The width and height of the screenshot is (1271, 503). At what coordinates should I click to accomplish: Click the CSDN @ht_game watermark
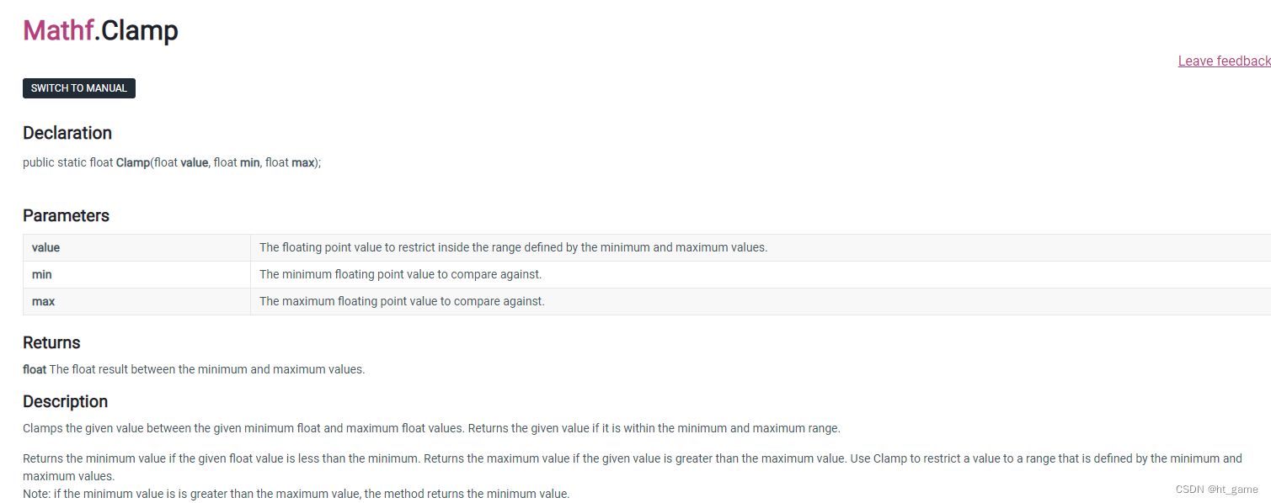[x=1217, y=490]
